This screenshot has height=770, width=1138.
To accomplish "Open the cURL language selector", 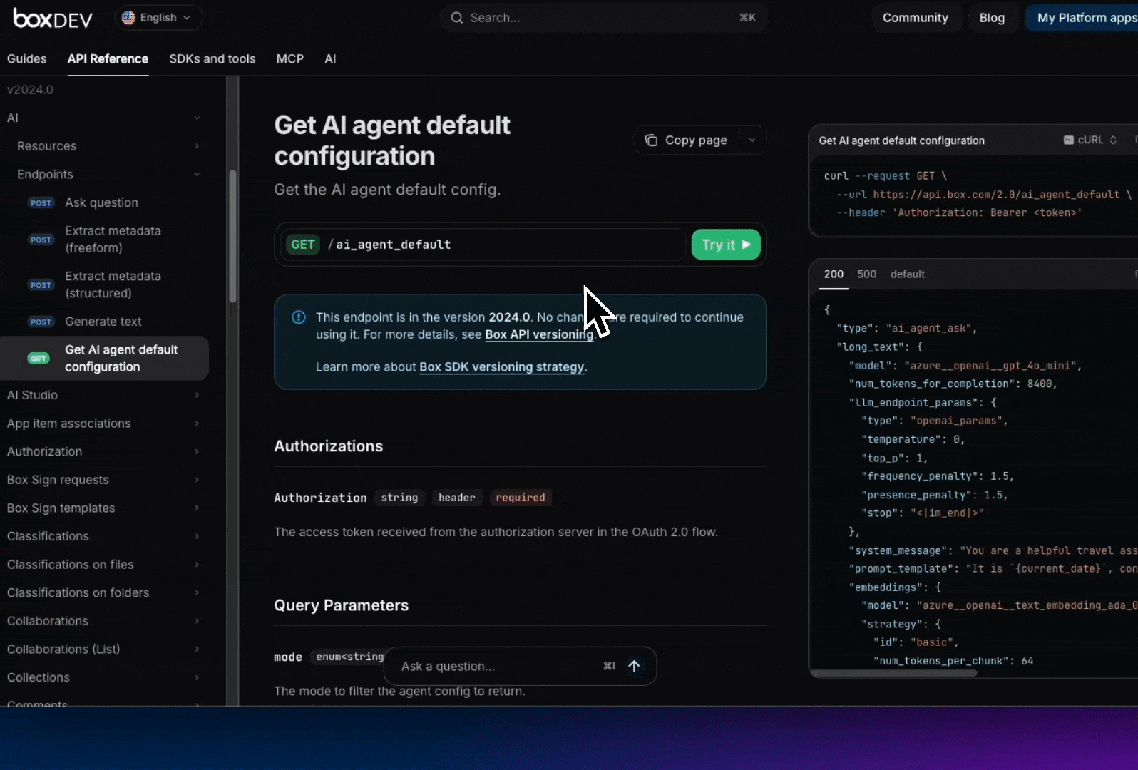I will (1090, 140).
